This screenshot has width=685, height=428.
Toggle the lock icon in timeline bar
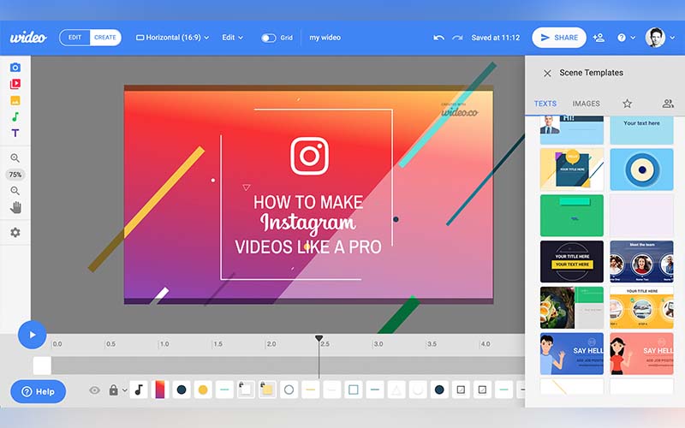pos(114,390)
